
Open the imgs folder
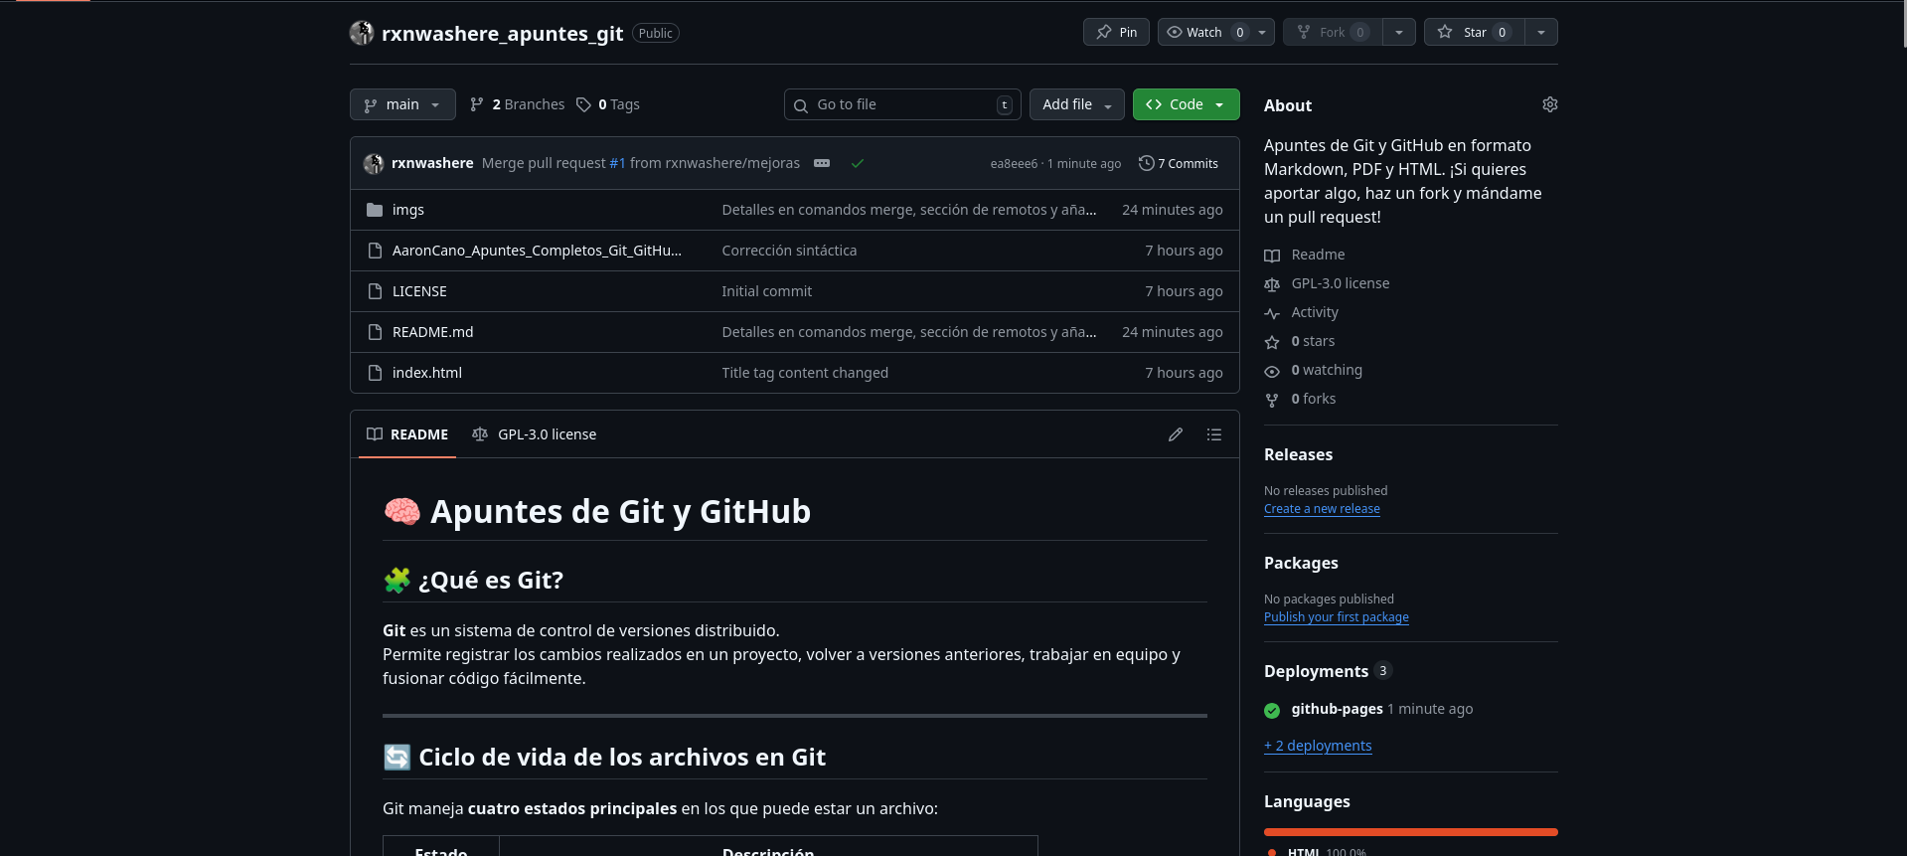pyautogui.click(x=408, y=210)
